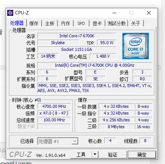The height and width of the screenshot is (164, 165).
Task: Click the 二级 cache 4 x 256 KBytes value
Action: (x=116, y=120)
